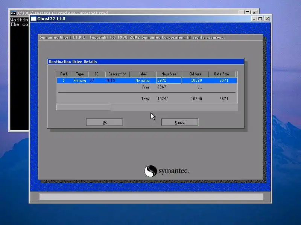Maximize the cmd.exe window
The width and height of the screenshot is (301, 225).
[248, 13]
